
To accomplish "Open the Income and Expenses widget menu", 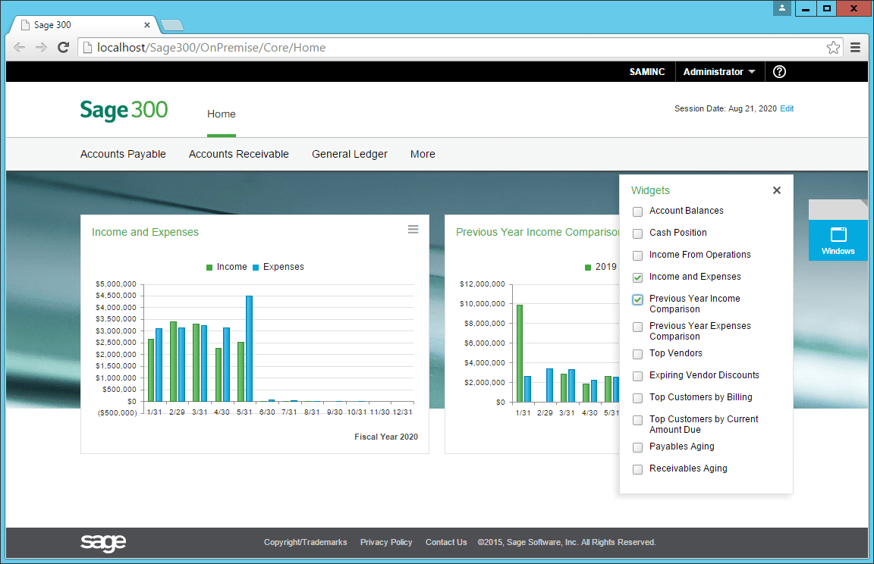I will point(413,230).
